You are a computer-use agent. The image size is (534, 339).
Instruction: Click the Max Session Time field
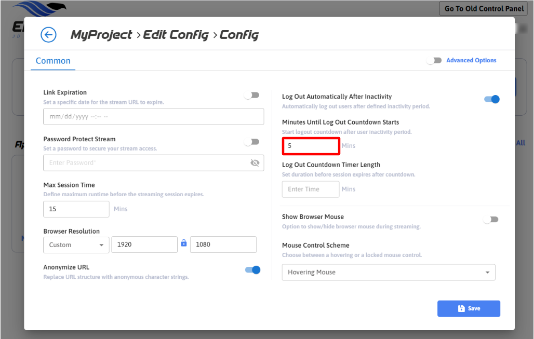(76, 209)
